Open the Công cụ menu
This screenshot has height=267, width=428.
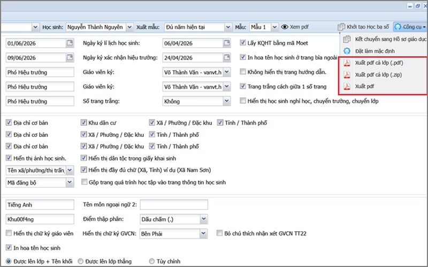pyautogui.click(x=411, y=27)
